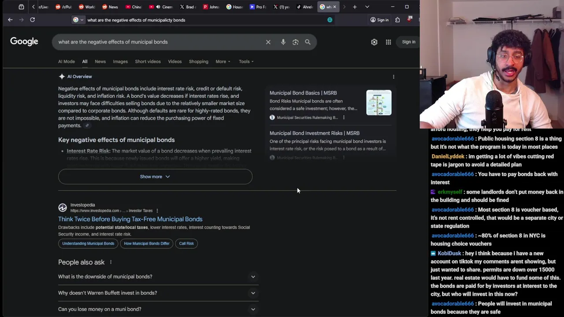Click the browser back arrow
The height and width of the screenshot is (317, 564).
[x=10, y=20]
